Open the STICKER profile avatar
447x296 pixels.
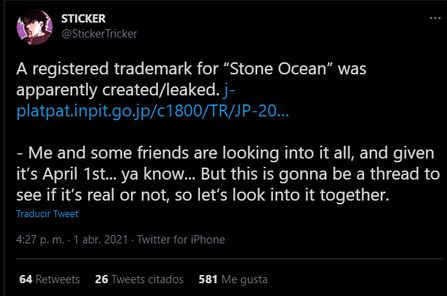35,27
